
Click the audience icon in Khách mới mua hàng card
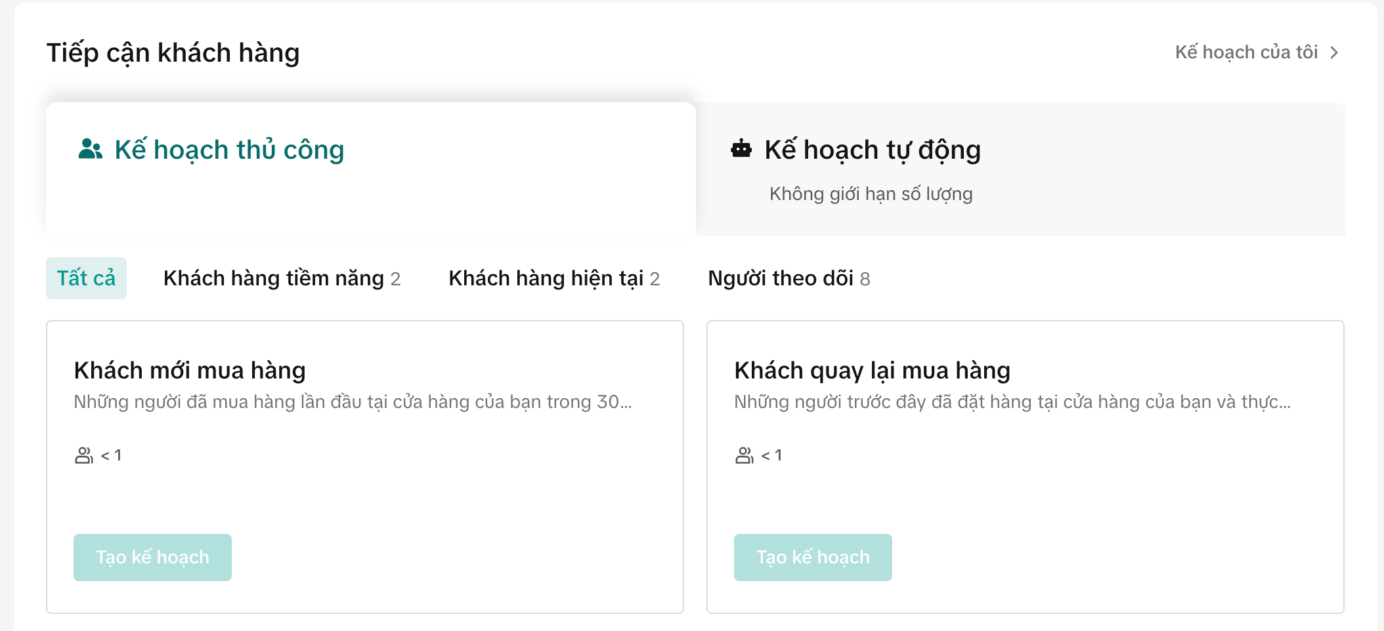click(x=84, y=455)
